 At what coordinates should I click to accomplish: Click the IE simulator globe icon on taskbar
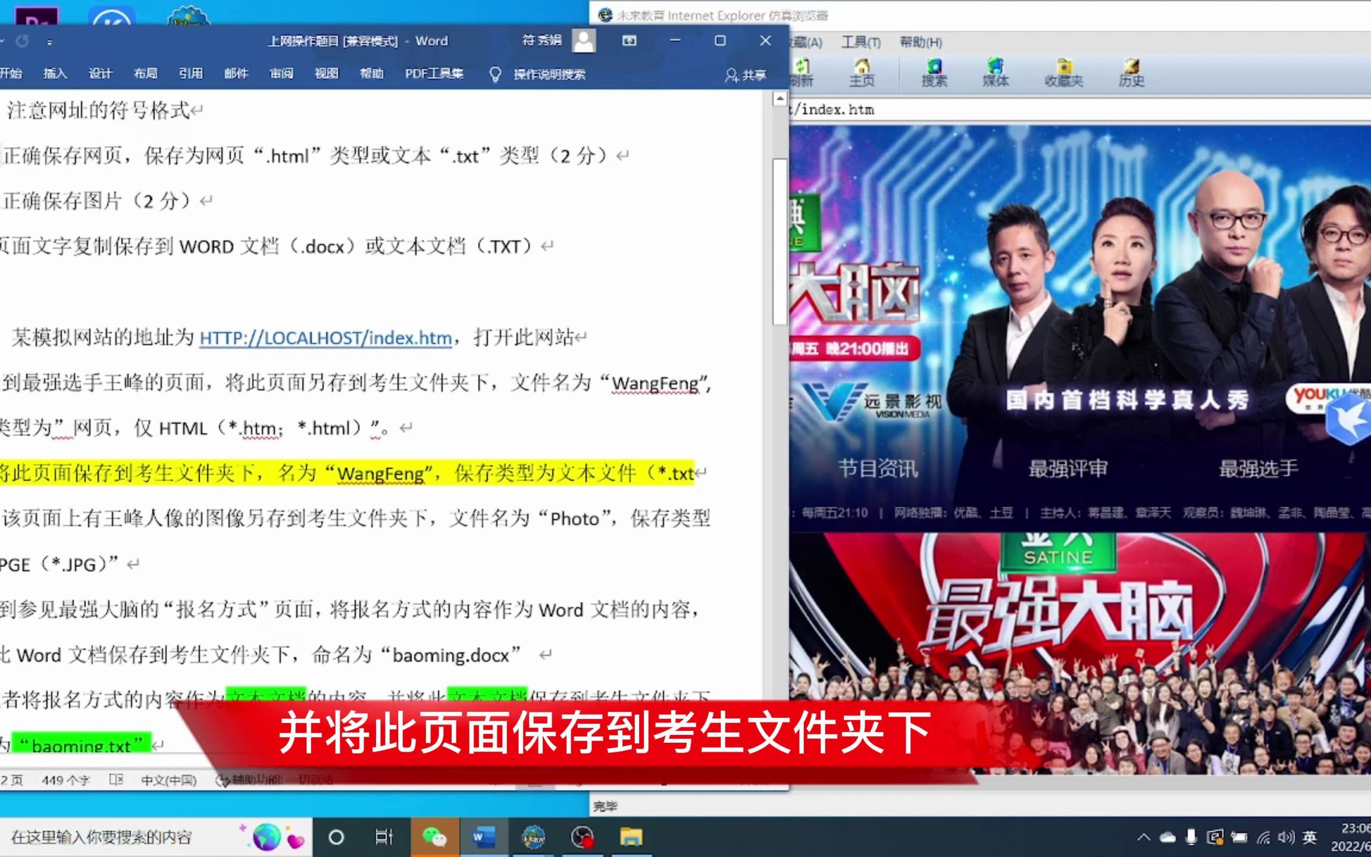tap(534, 838)
